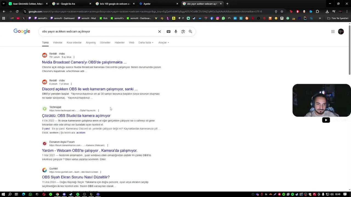Open Gmail bookmark in bookmarks bar
The image size is (351, 197).
[x=12, y=18]
